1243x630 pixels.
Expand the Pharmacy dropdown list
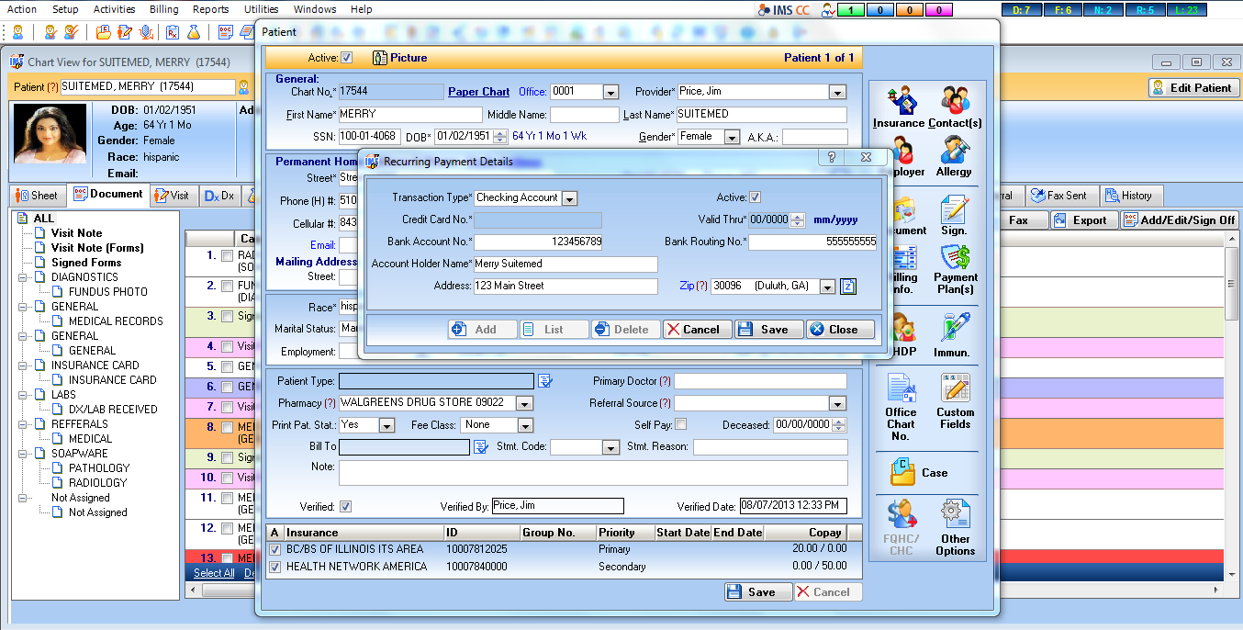(x=524, y=403)
